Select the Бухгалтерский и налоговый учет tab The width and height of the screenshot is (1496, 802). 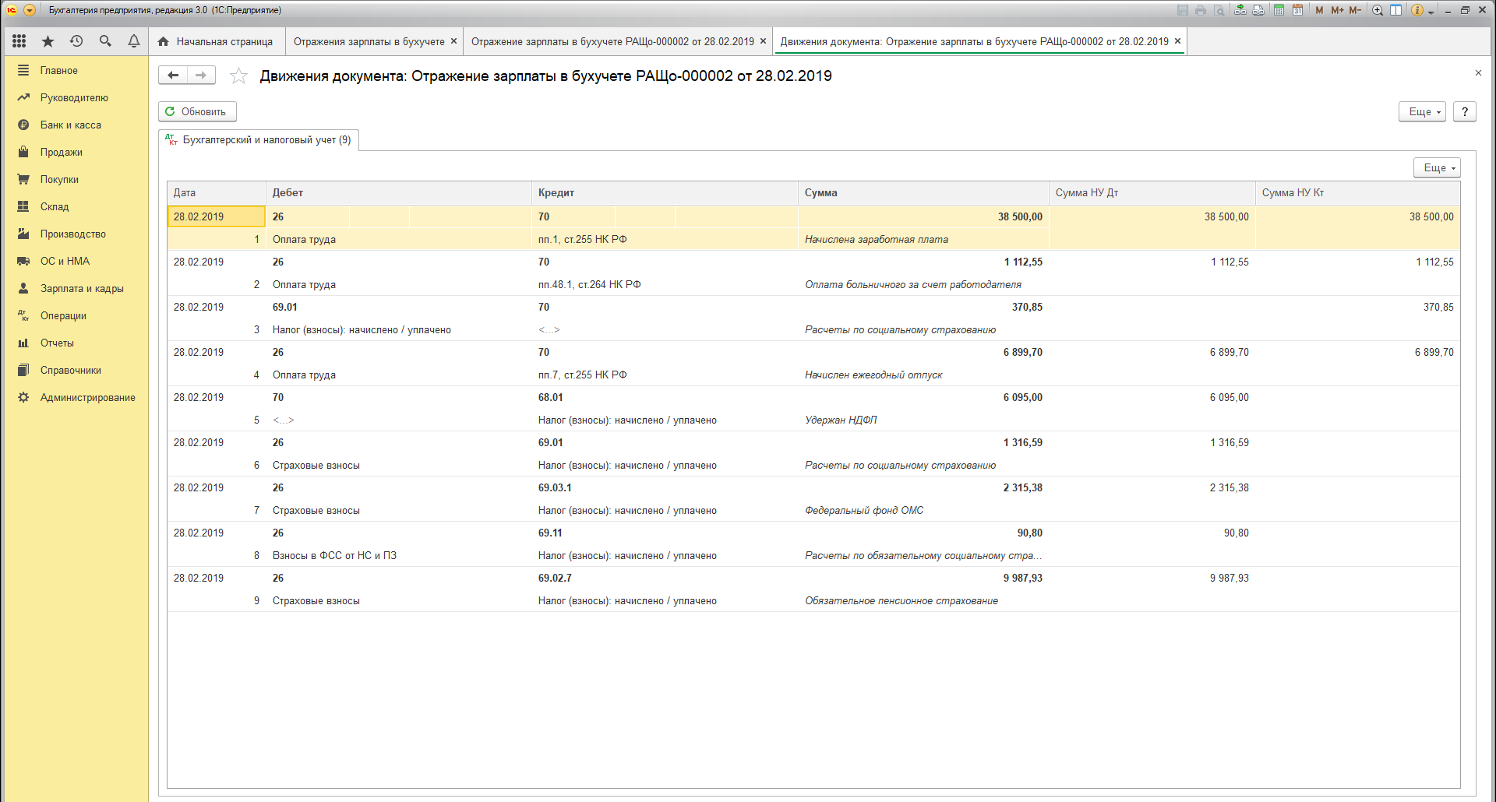coord(259,140)
